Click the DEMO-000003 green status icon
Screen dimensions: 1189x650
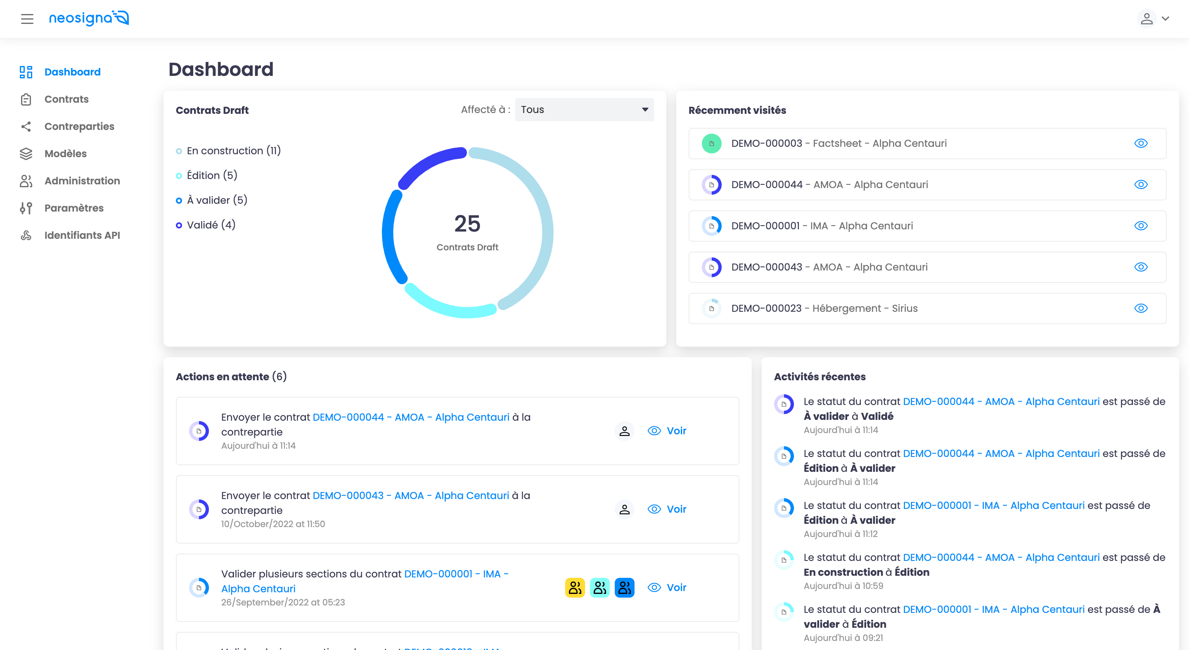pyautogui.click(x=711, y=144)
